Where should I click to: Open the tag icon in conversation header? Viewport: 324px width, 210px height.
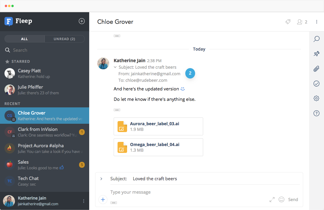pyautogui.click(x=288, y=22)
